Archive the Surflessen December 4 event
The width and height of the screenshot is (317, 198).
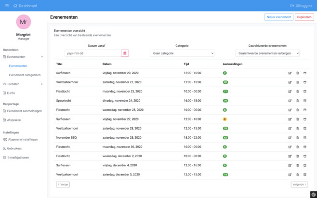click(304, 165)
